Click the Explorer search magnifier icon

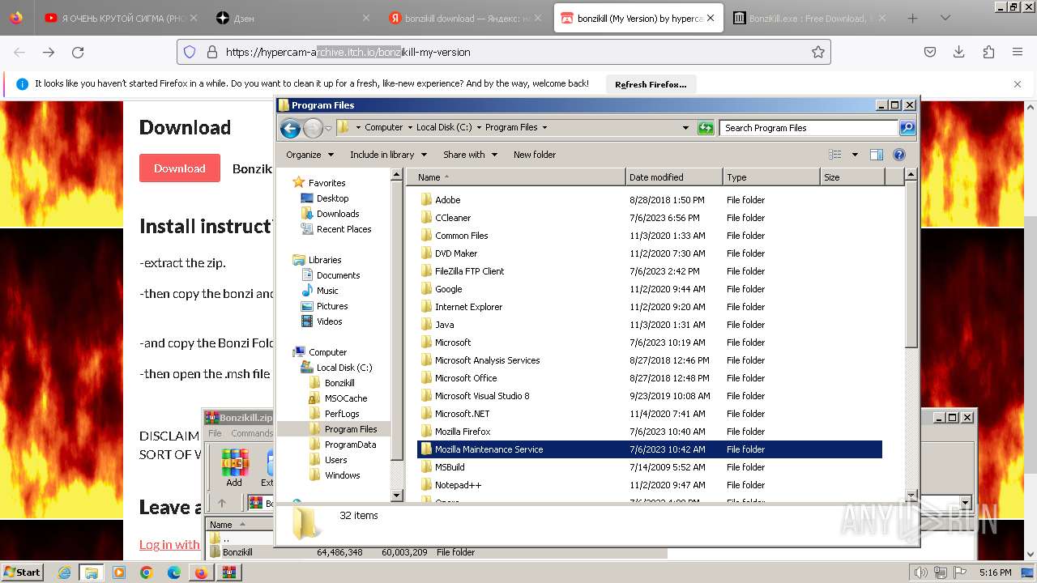pyautogui.click(x=907, y=128)
